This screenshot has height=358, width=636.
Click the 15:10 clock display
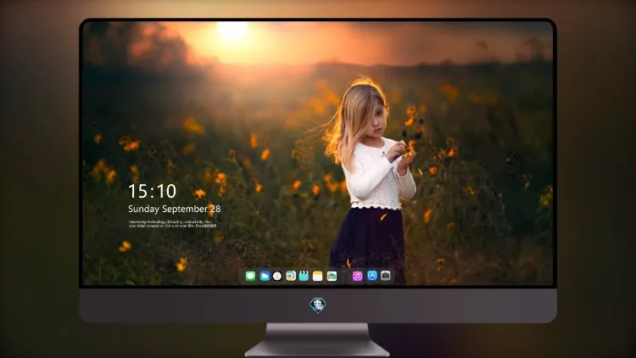[152, 191]
